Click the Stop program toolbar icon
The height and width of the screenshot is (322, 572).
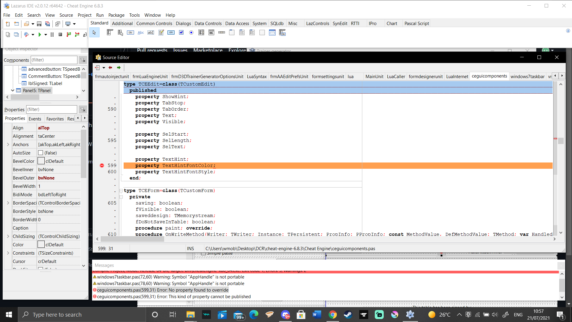click(x=60, y=35)
